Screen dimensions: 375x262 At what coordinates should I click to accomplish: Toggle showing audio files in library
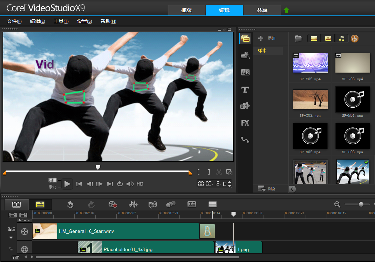pos(342,39)
